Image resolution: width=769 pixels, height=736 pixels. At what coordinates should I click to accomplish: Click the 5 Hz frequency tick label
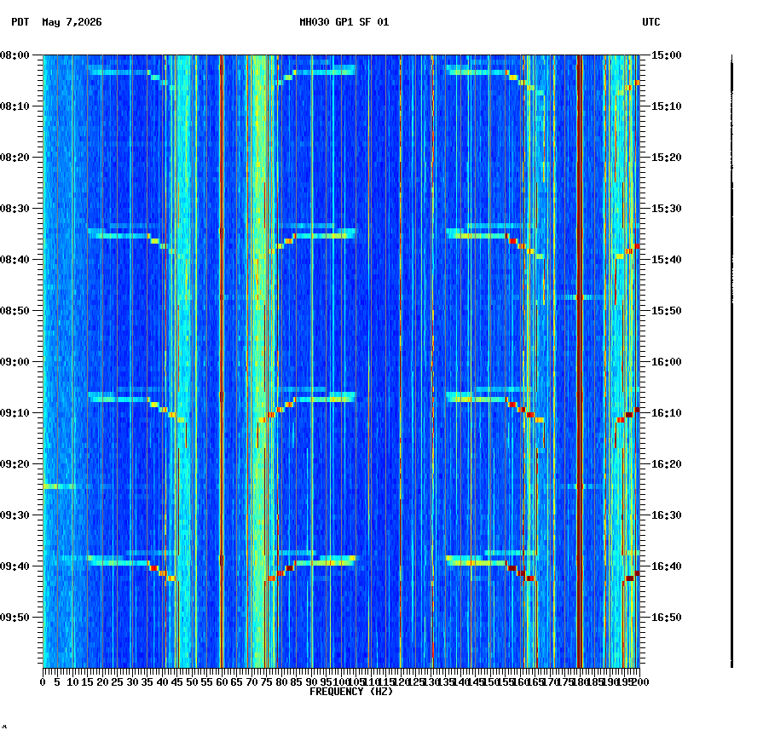point(57,682)
